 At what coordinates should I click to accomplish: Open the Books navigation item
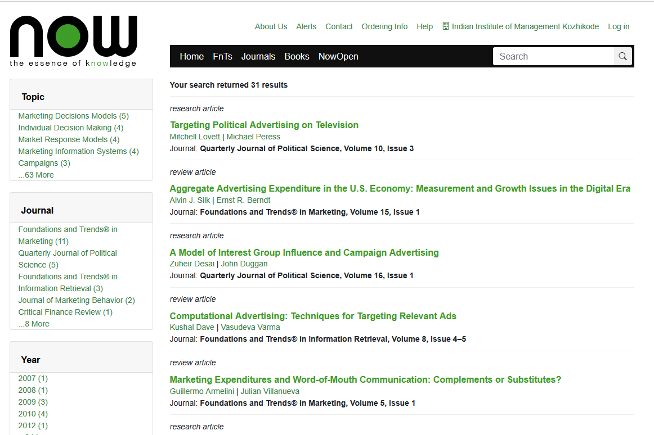click(297, 56)
